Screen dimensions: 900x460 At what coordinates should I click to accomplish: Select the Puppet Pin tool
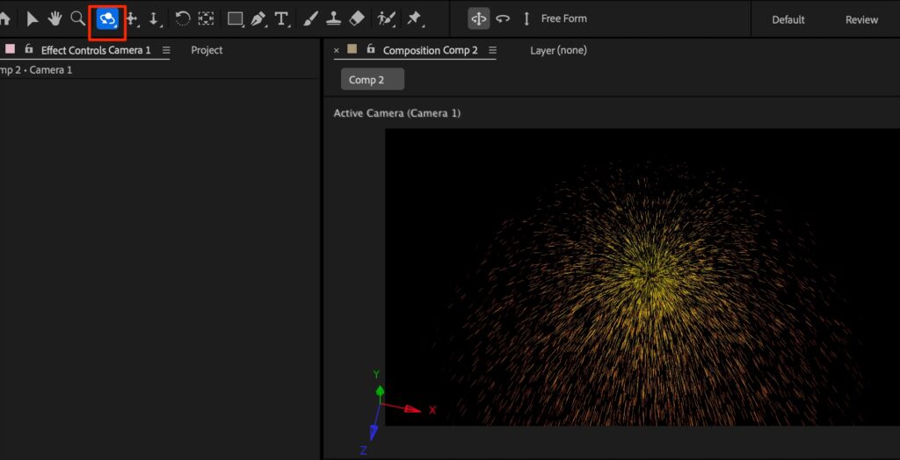(x=414, y=18)
